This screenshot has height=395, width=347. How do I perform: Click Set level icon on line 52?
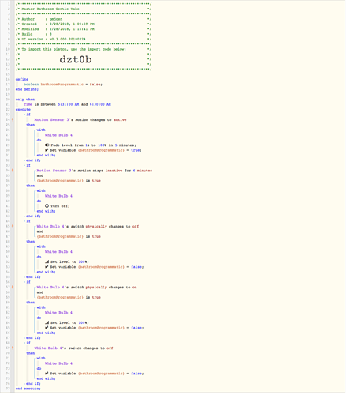tap(47, 261)
